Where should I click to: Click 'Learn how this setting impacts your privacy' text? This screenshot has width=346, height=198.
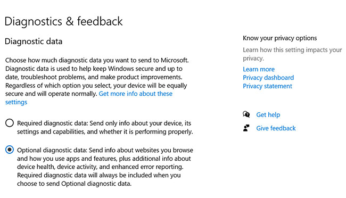pos(292,54)
